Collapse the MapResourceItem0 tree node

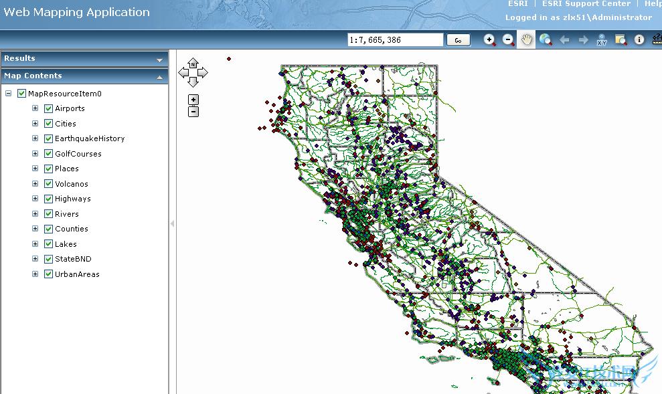(9, 93)
